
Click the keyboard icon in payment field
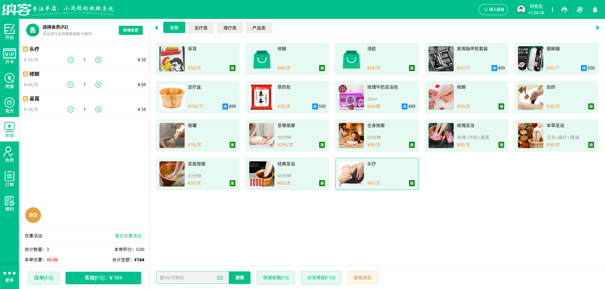(220, 278)
